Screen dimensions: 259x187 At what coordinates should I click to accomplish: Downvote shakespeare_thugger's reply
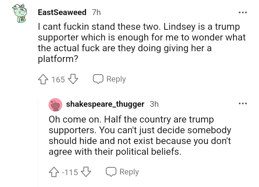pos(86,172)
